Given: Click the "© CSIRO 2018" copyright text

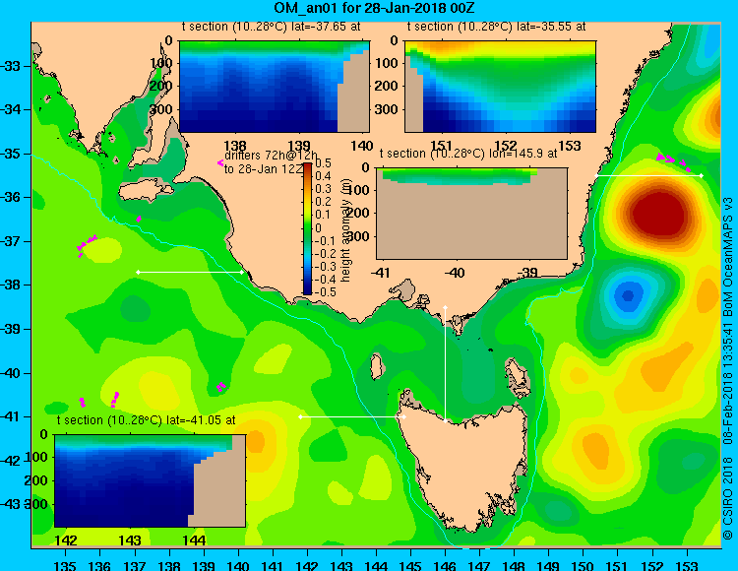Looking at the screenshot, I should [728, 498].
